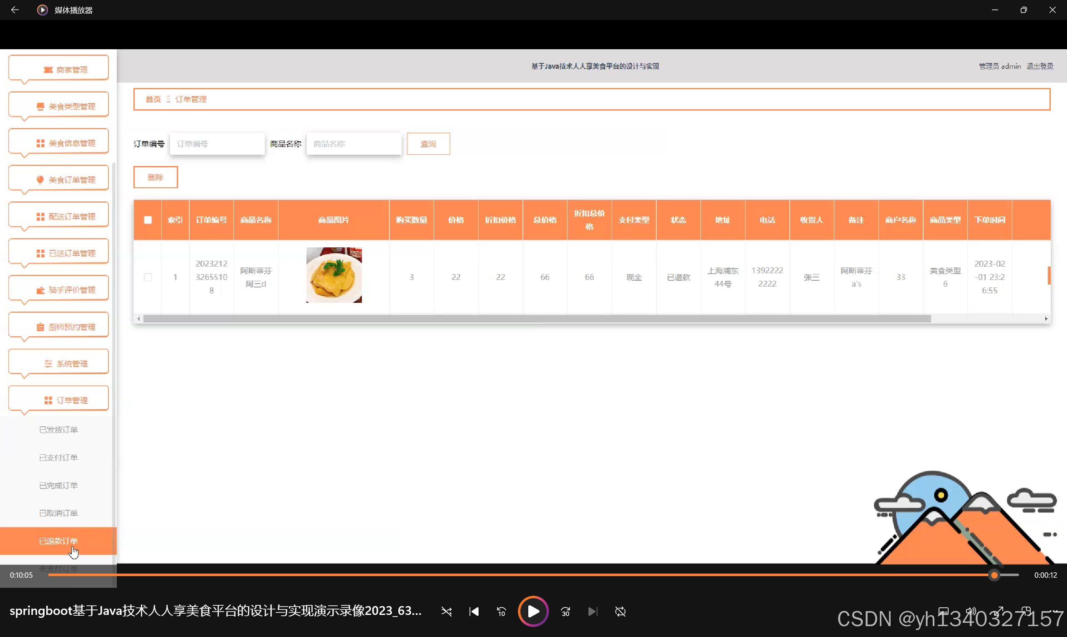This screenshot has height=637, width=1067.
Task: Check the select-all checkbox in table header
Action: coord(148,220)
